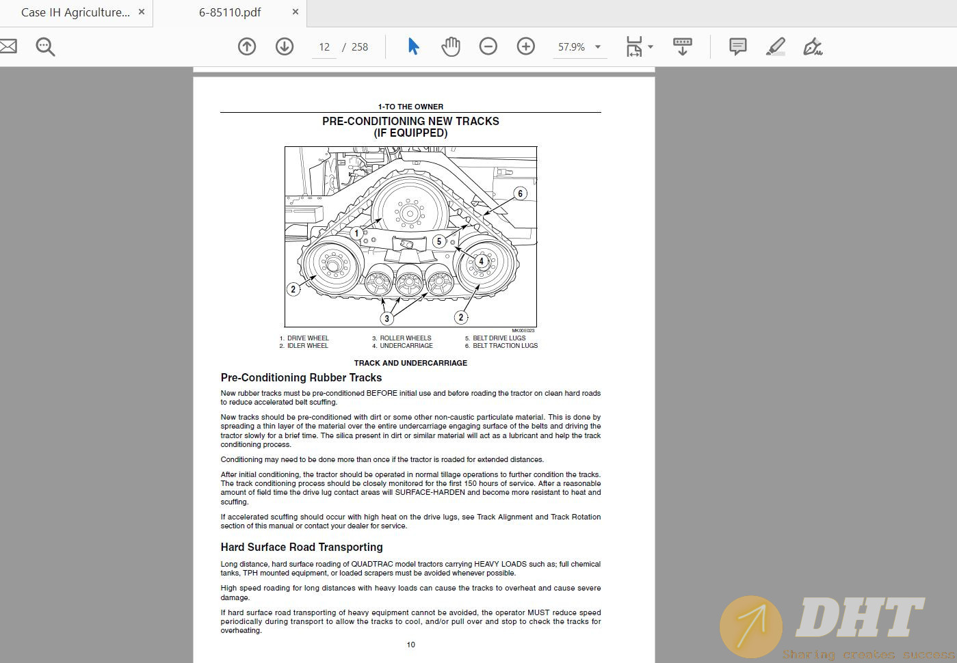957x663 pixels.
Task: Select the arrow selection tool
Action: (x=413, y=46)
